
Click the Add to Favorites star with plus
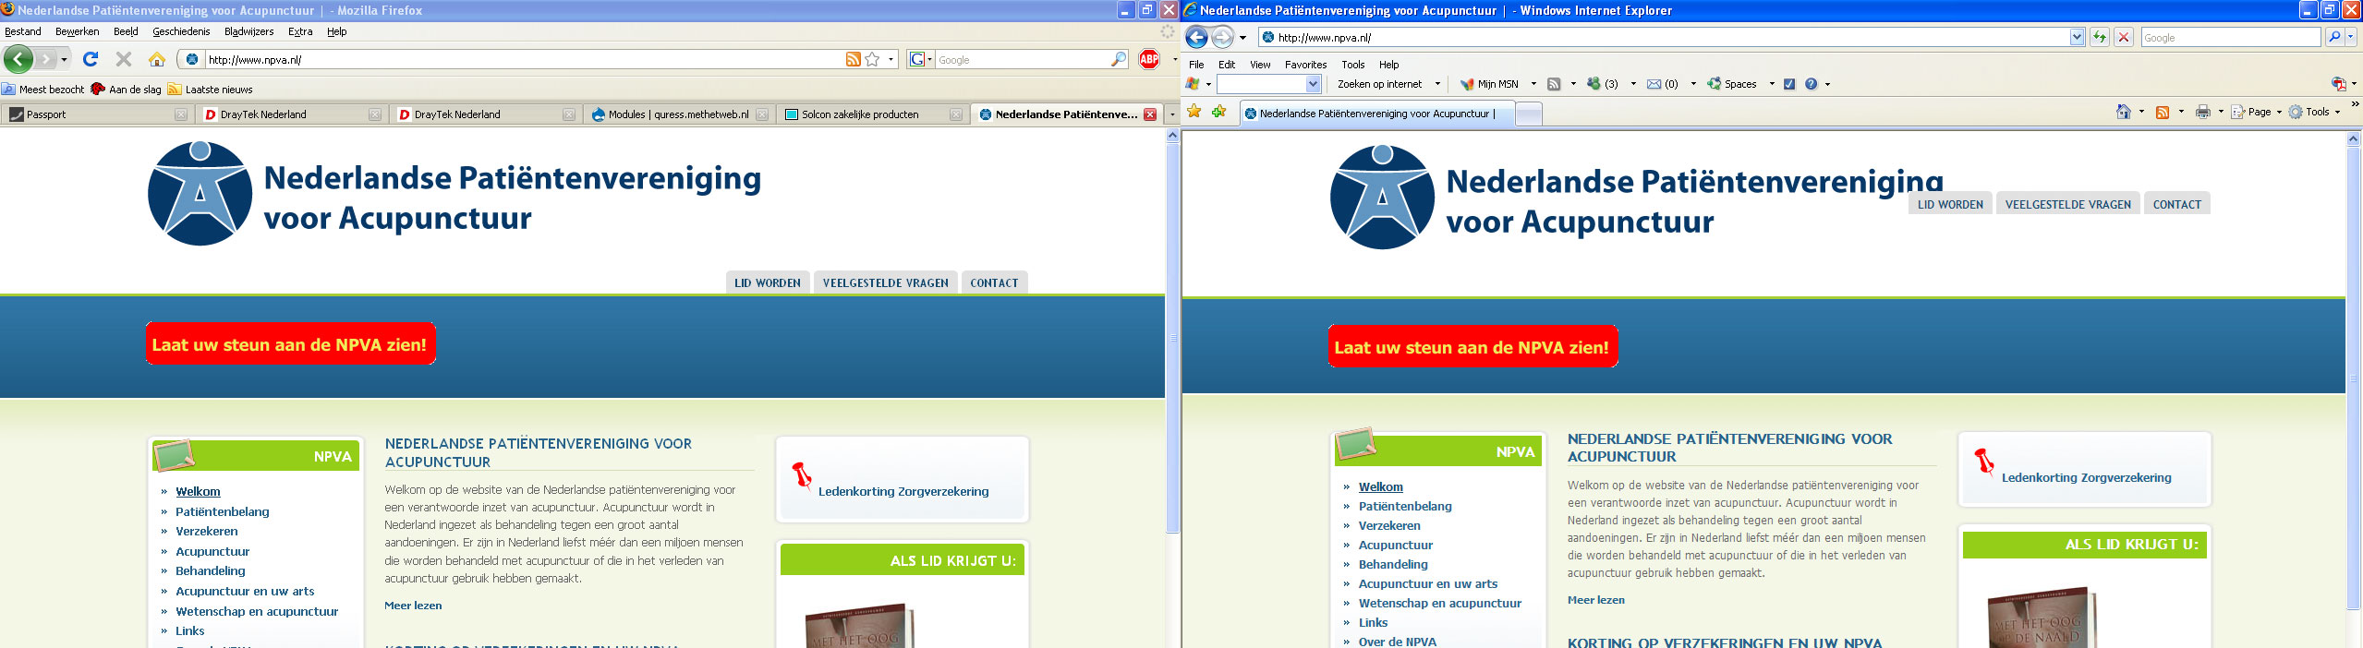tap(1219, 112)
